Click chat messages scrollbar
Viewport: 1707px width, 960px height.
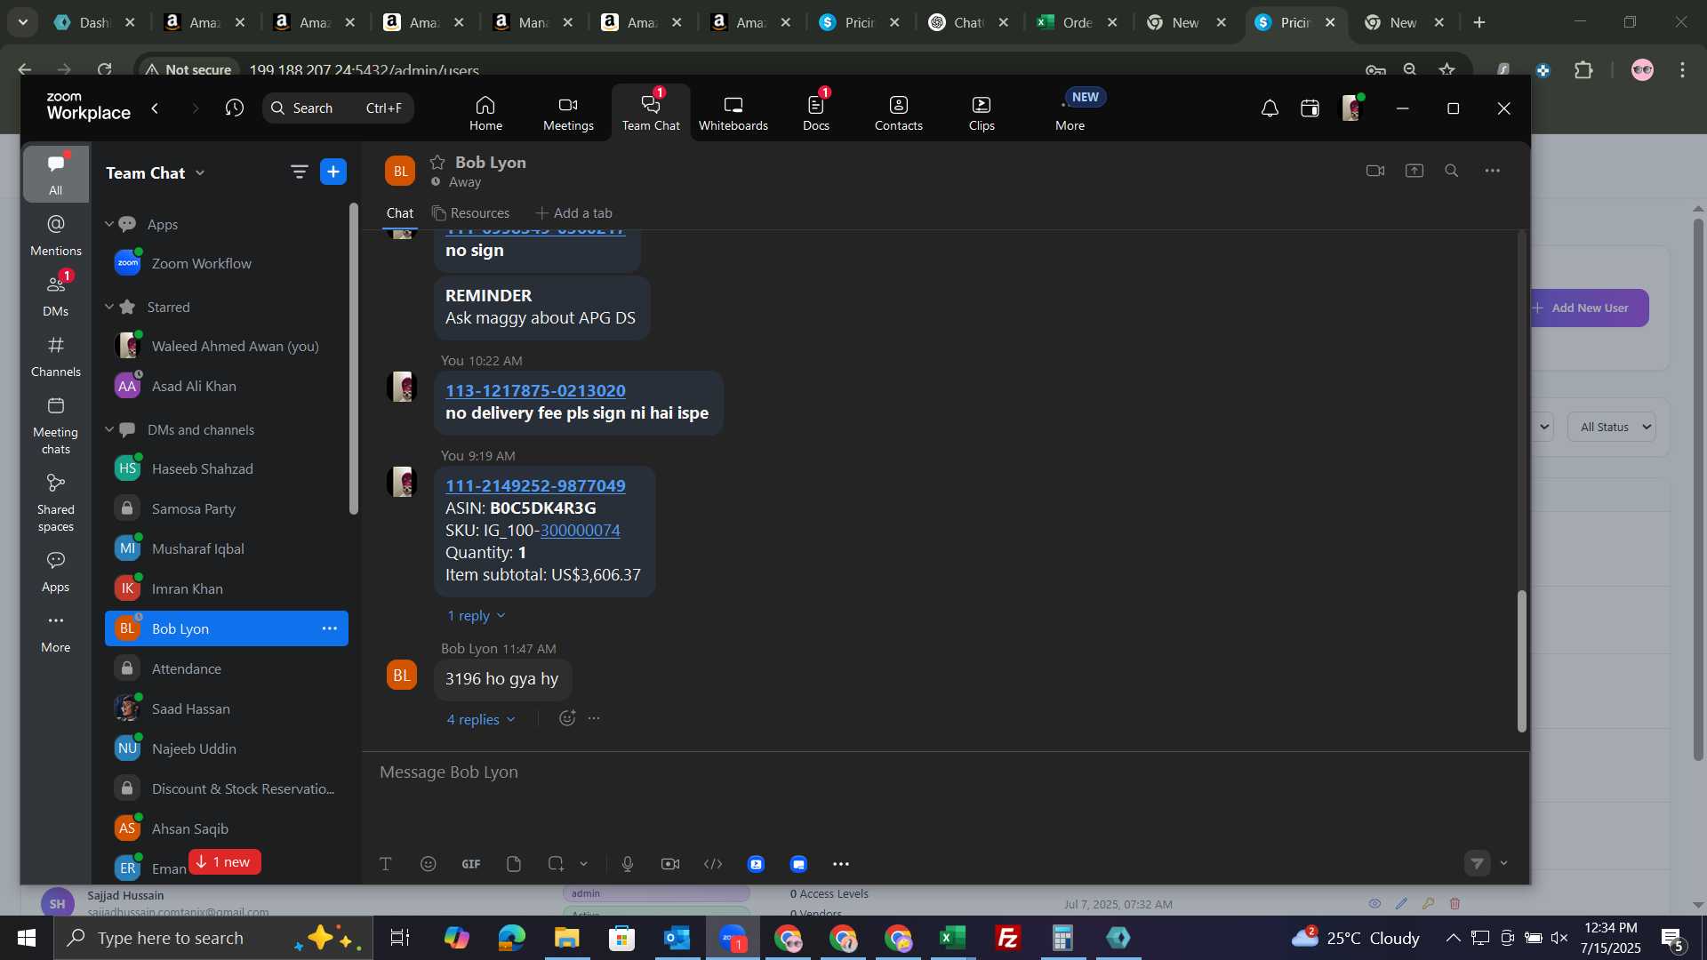[x=1521, y=661]
